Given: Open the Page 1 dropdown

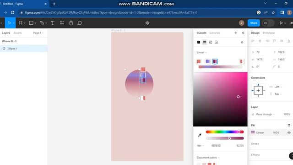Looking at the screenshot, I should point(38,33).
